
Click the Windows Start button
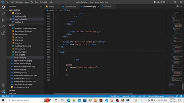[x=3, y=100]
